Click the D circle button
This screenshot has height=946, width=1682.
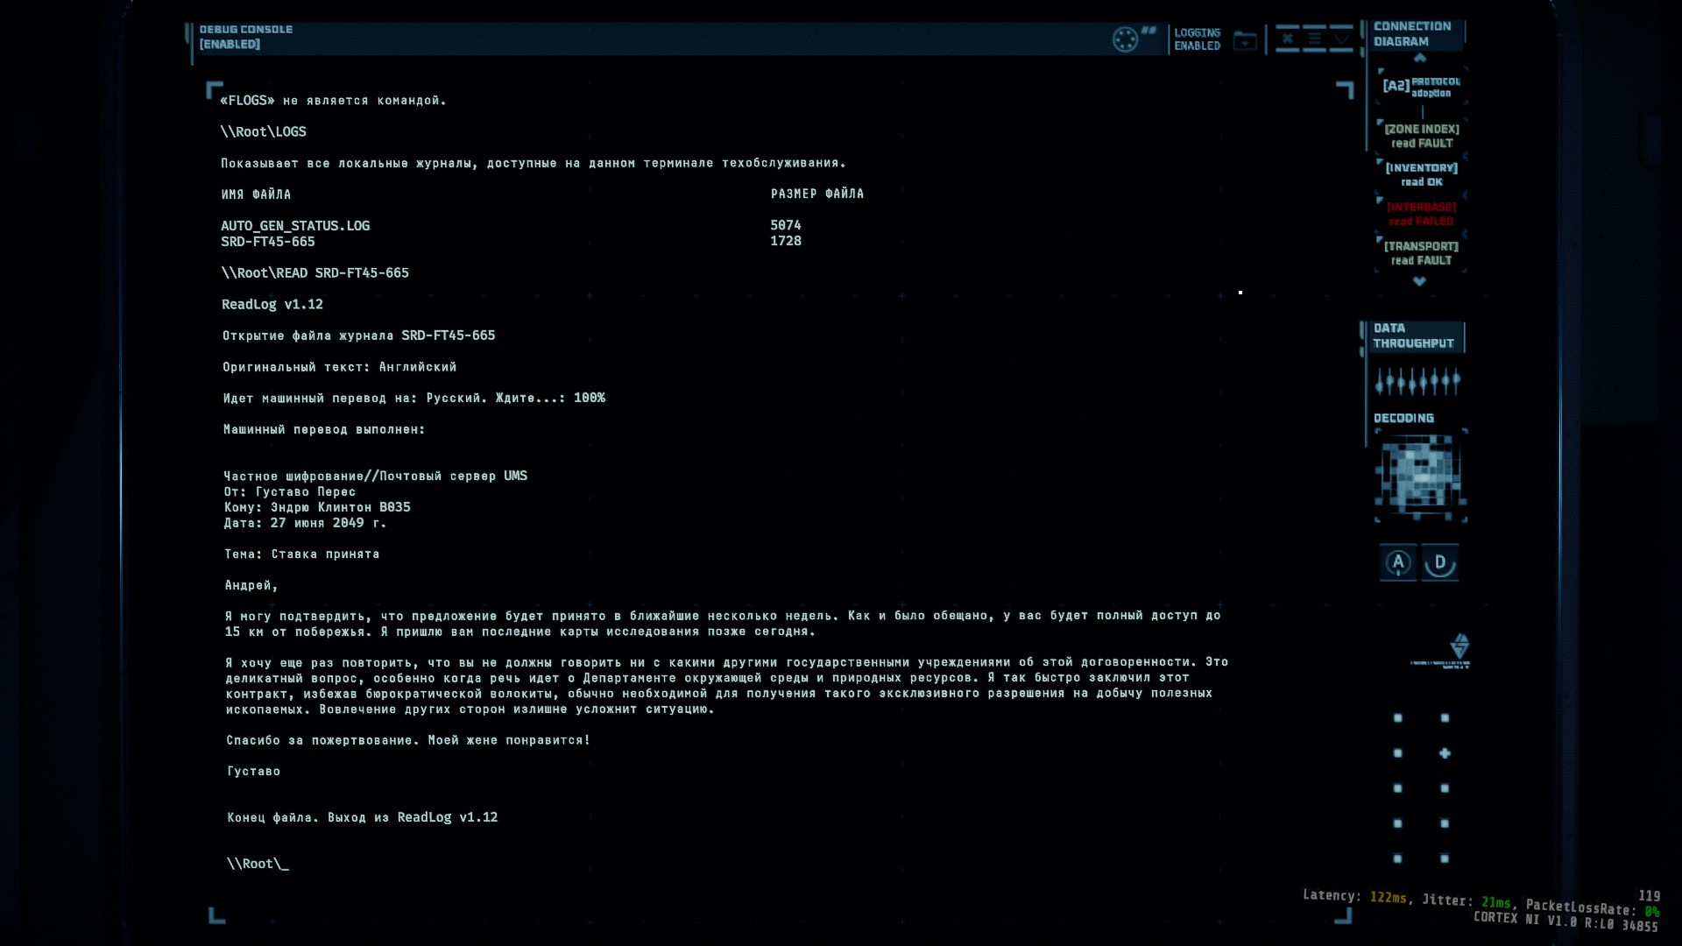click(1439, 562)
